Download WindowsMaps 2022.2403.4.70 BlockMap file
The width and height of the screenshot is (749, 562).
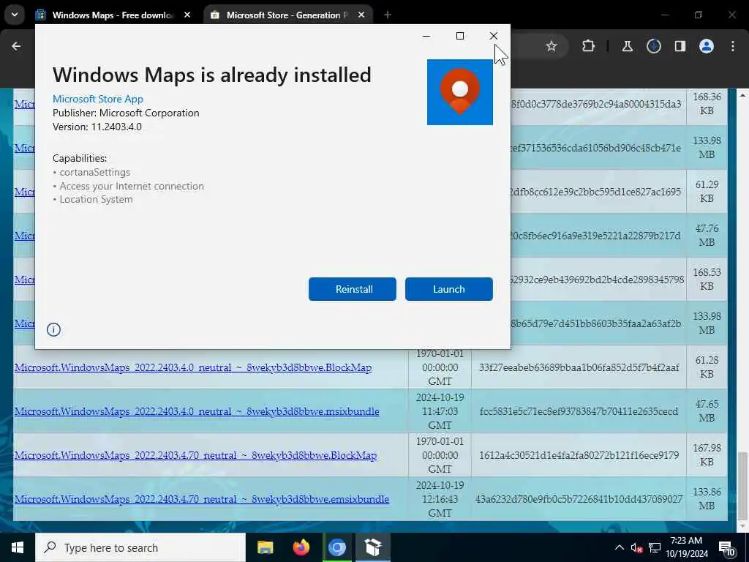(195, 455)
